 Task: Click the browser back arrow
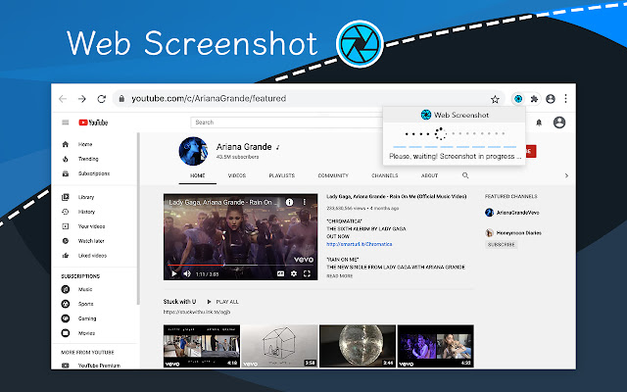[63, 99]
